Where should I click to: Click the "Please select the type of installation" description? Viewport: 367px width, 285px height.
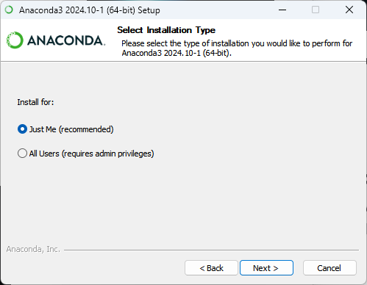pyautogui.click(x=237, y=43)
